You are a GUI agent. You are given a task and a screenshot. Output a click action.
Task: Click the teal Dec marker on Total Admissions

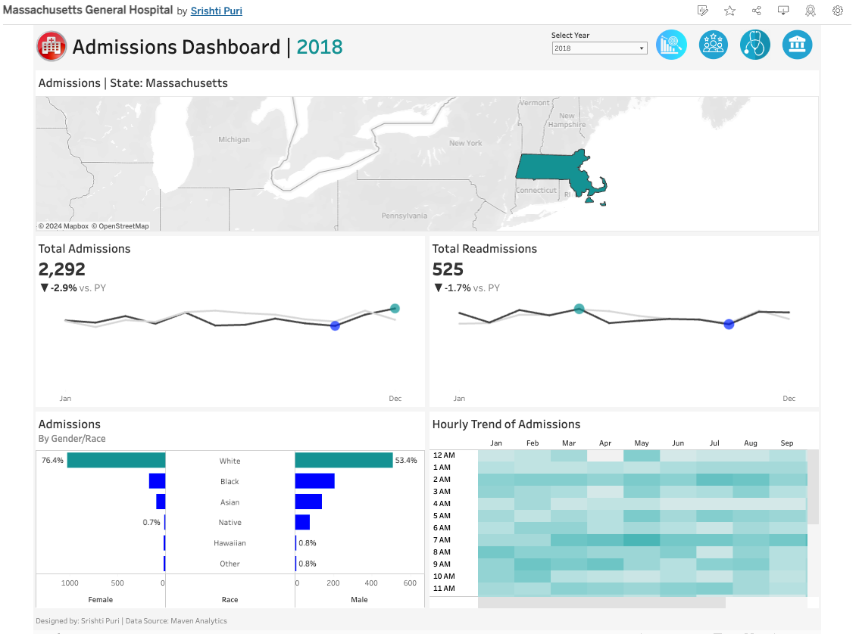tap(395, 309)
